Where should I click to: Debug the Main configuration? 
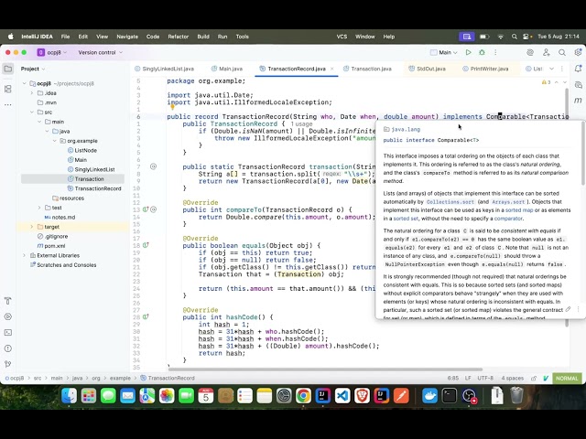pyautogui.click(x=482, y=53)
